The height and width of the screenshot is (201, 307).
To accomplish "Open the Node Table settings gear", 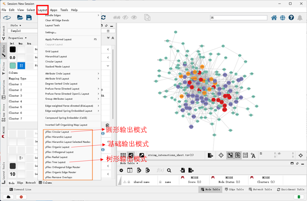I will pos(121,170).
